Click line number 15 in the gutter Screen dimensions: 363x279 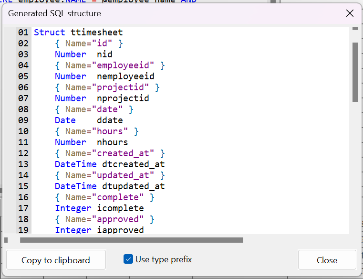[23, 186]
